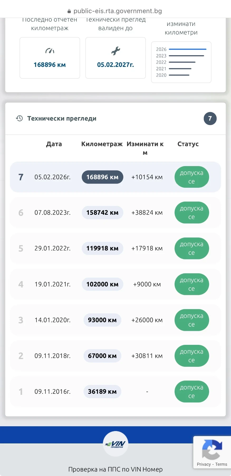Click the 93000 км mileage pill
Viewport: 231px width, 476px height.
[x=102, y=320]
